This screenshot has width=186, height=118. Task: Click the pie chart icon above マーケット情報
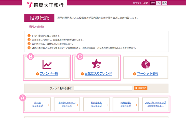[146, 64]
